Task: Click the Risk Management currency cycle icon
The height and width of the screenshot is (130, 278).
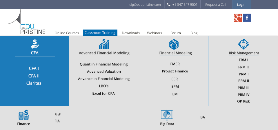Action: (244, 44)
